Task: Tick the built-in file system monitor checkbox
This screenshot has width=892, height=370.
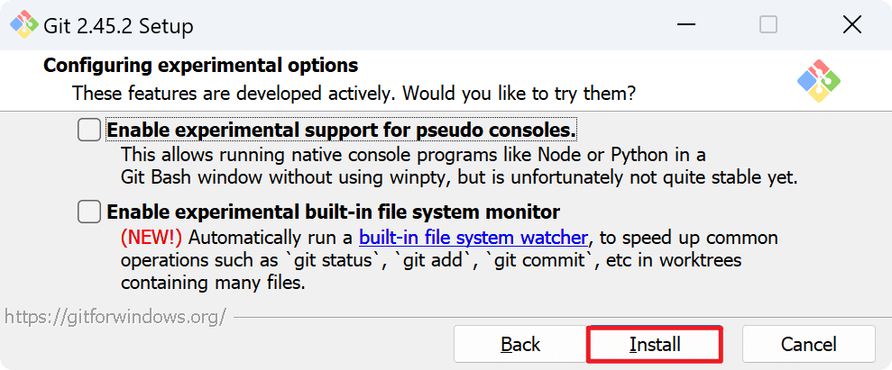Action: coord(89,212)
